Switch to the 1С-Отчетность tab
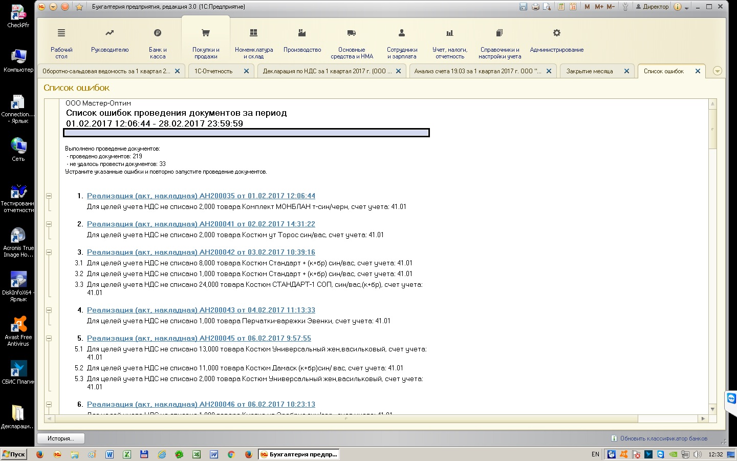Viewport: 737px width, 461px height. coord(213,71)
